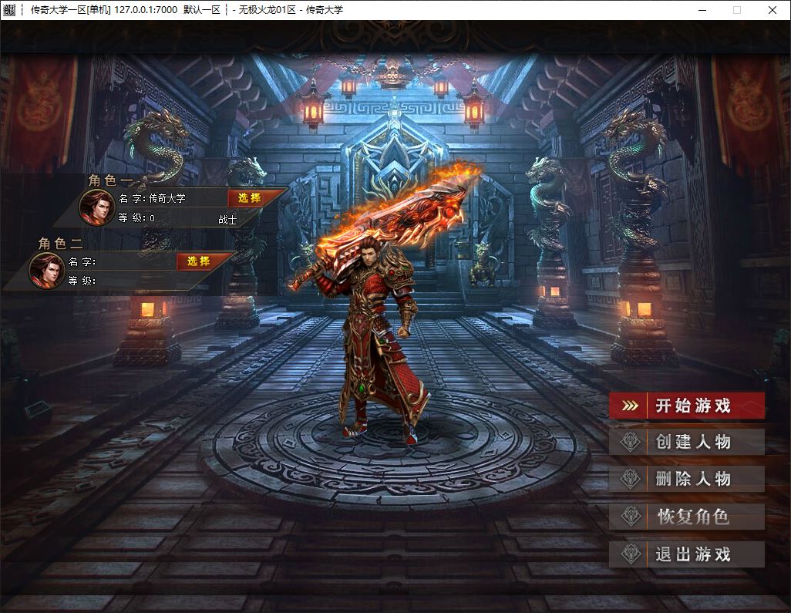Click the 角色一 character portrait
This screenshot has height=613, width=791.
click(x=97, y=207)
